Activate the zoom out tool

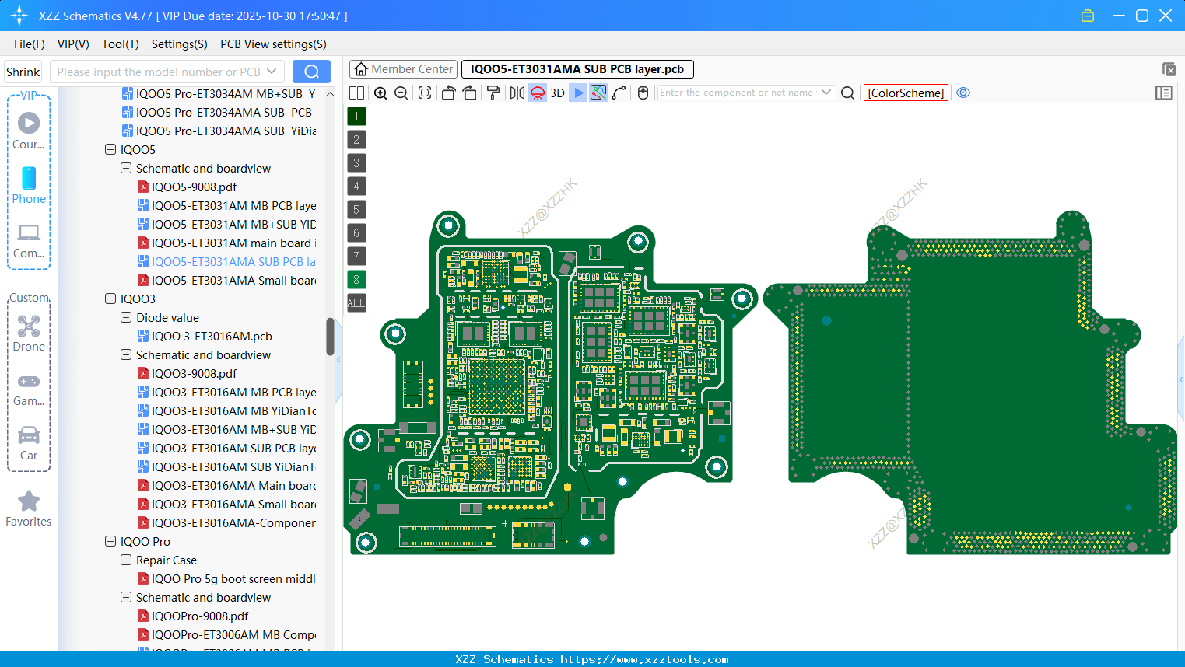coord(400,93)
